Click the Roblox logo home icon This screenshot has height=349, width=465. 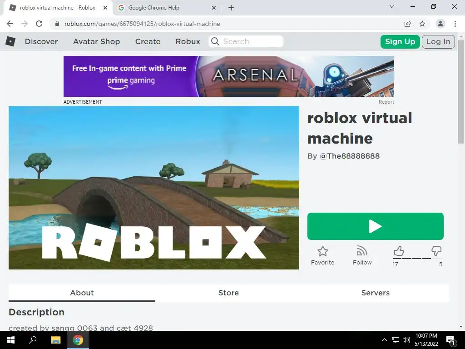10,41
